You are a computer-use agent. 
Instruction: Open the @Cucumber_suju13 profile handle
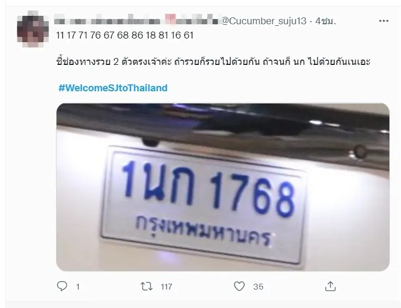click(x=264, y=21)
